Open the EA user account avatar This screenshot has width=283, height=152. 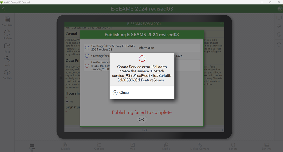tap(280, 9)
